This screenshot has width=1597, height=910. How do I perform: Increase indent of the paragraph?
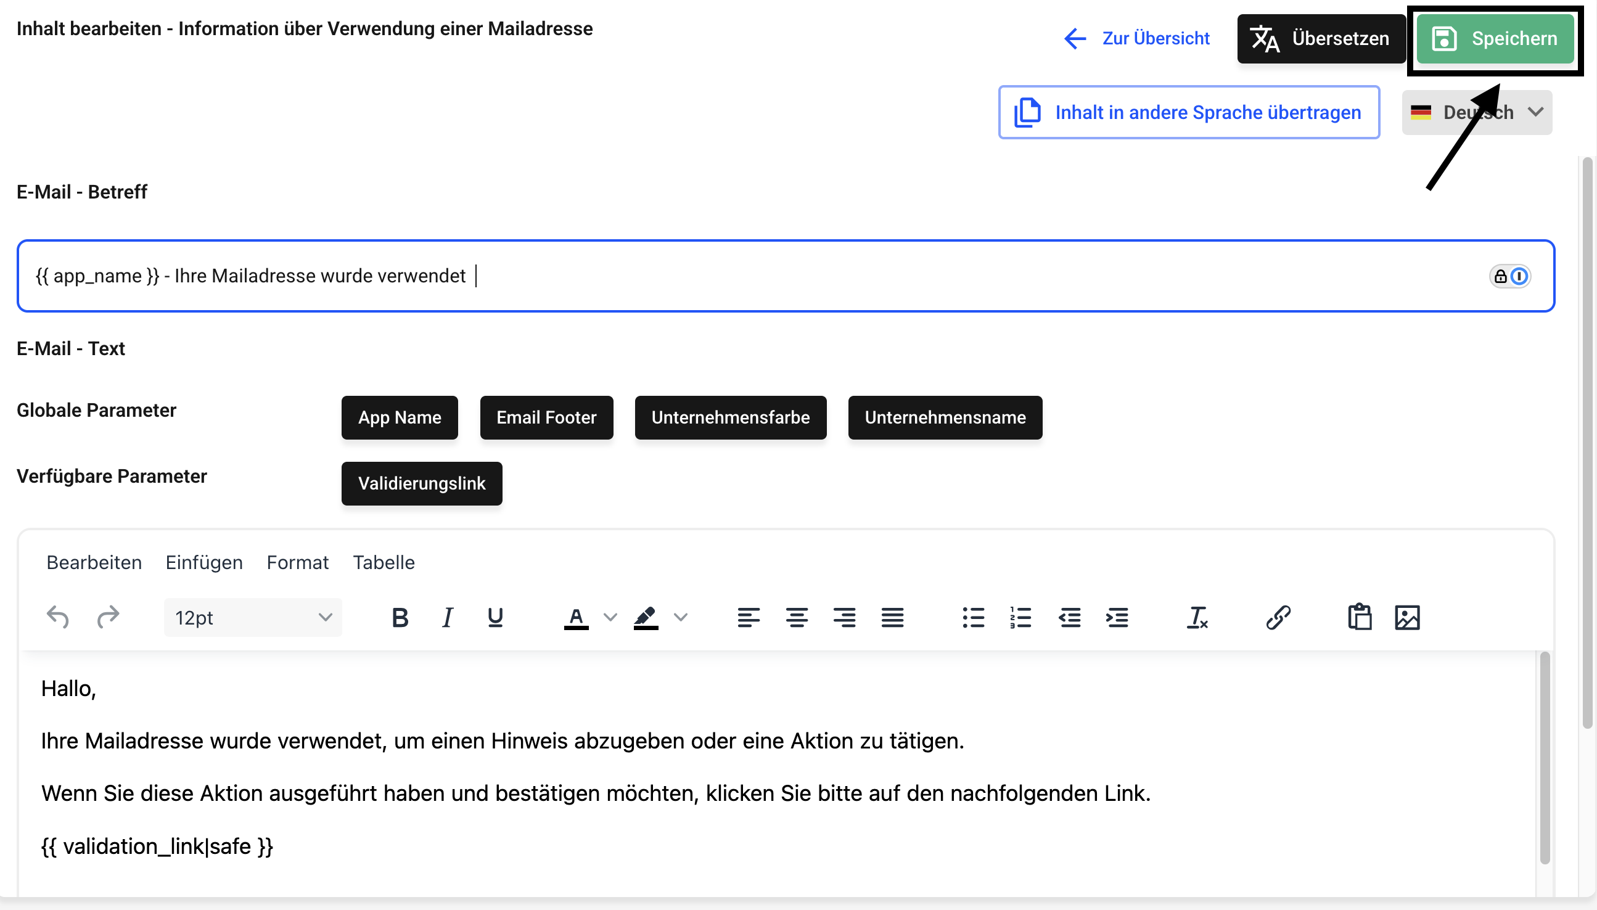pos(1117,618)
